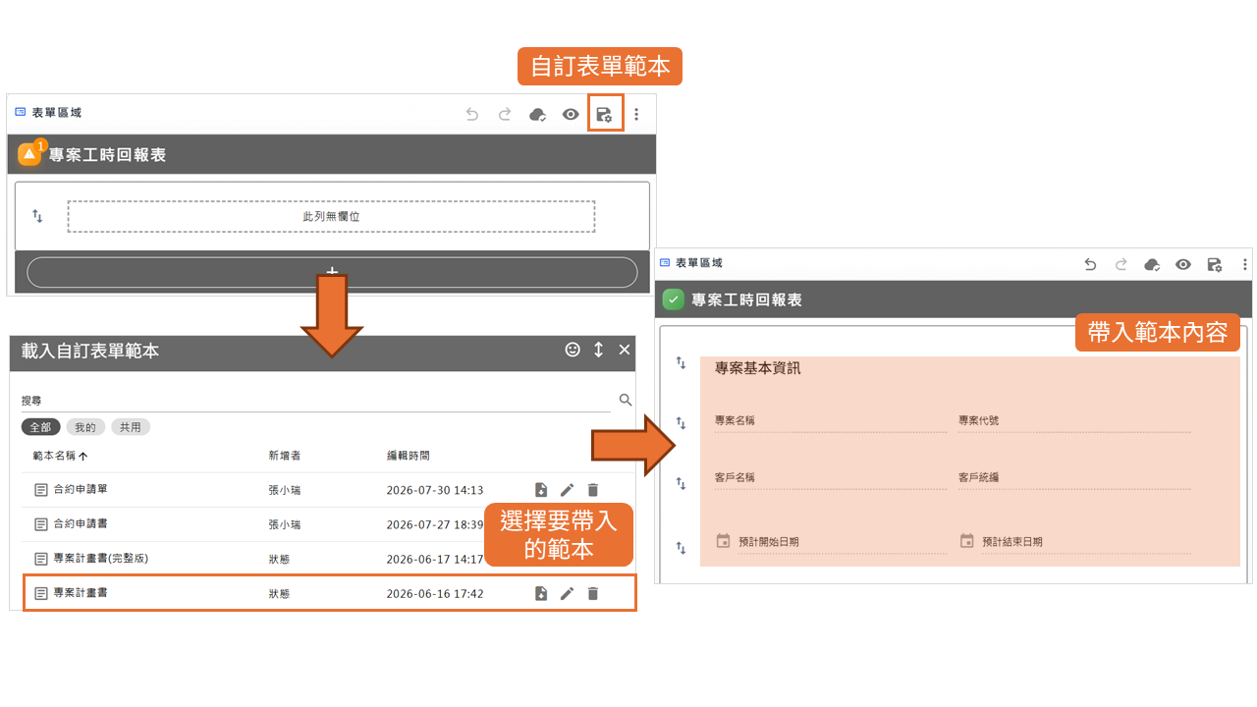
Task: Close the 載入自訂表單範本 dialog
Action: pos(625,350)
